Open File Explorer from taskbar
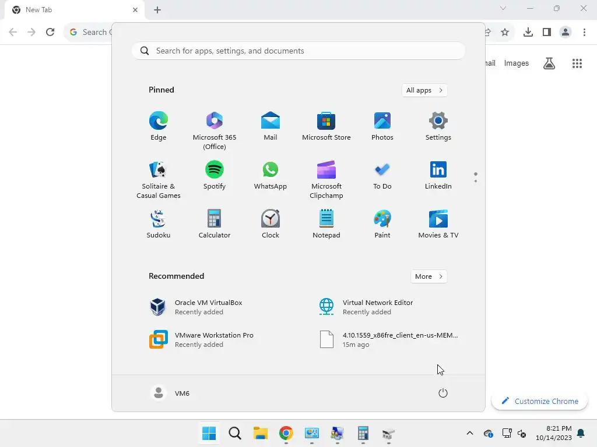The height and width of the screenshot is (447, 597). pos(261,433)
